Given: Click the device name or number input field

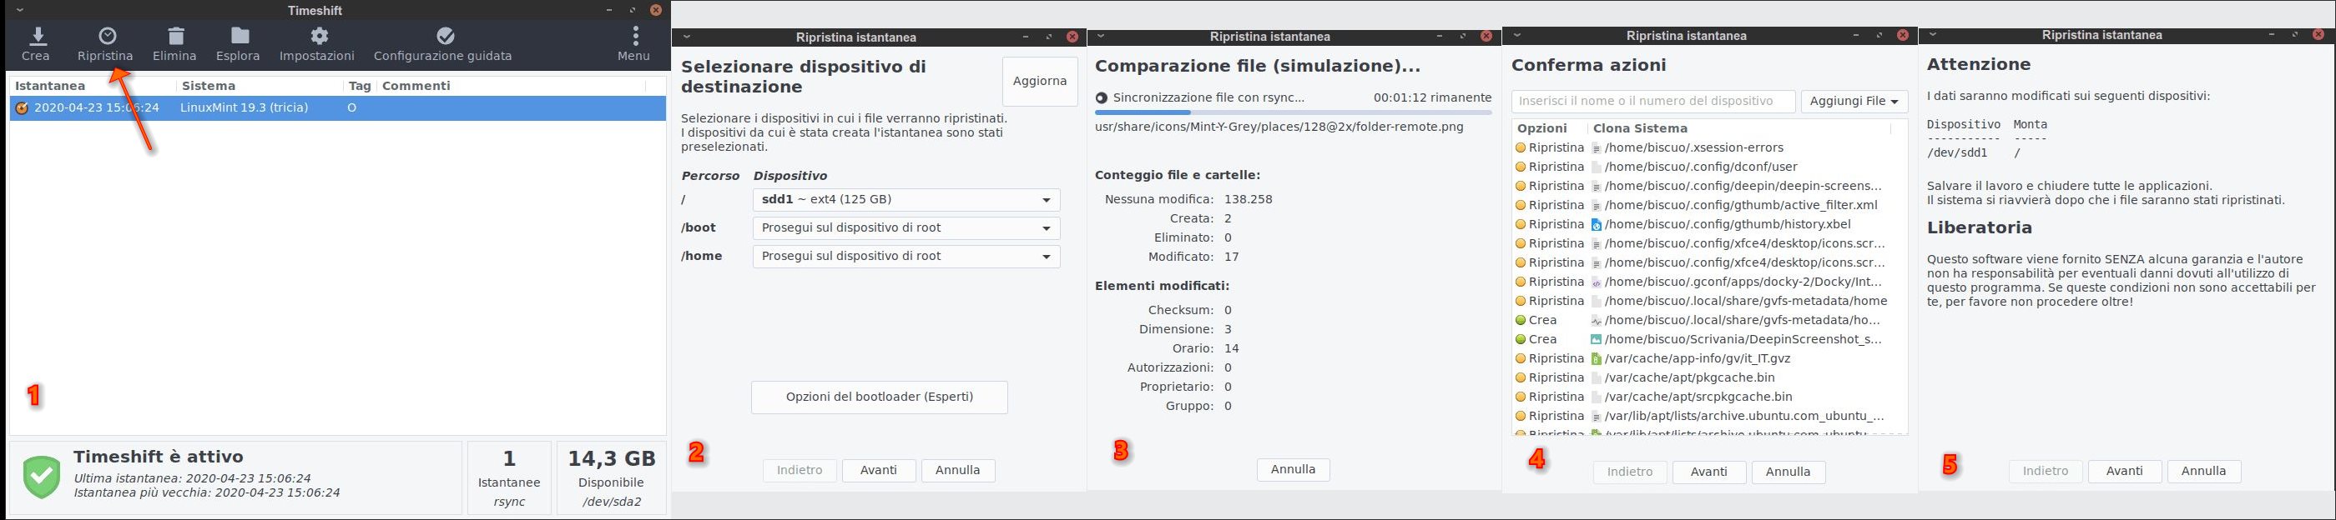Looking at the screenshot, I should [x=1653, y=102].
